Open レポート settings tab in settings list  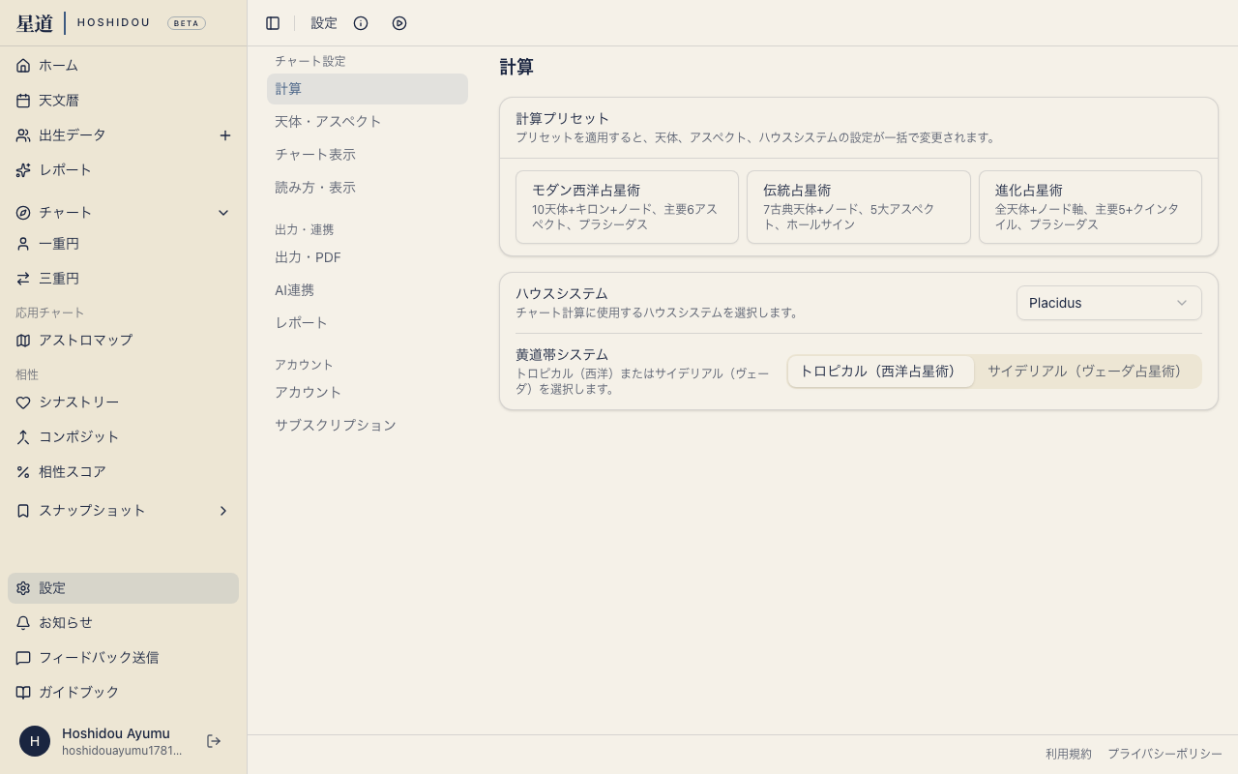click(x=368, y=323)
